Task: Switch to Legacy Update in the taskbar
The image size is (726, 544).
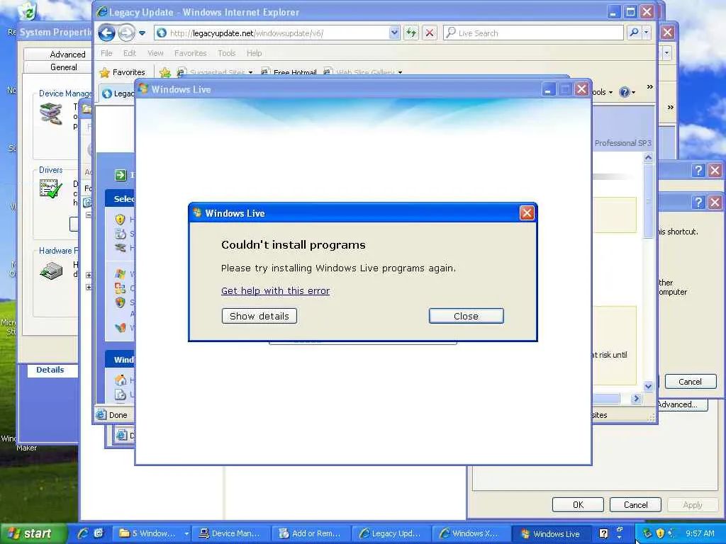Action: [x=391, y=533]
